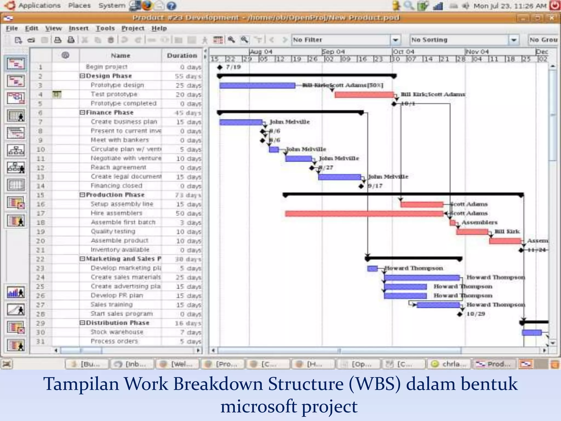The image size is (561, 421).
Task: Open the Tools menu
Action: pos(105,28)
